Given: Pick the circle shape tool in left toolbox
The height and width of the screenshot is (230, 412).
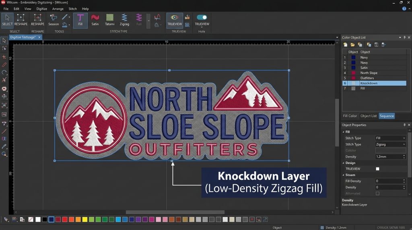Looking at the screenshot, I should pos(4,72).
